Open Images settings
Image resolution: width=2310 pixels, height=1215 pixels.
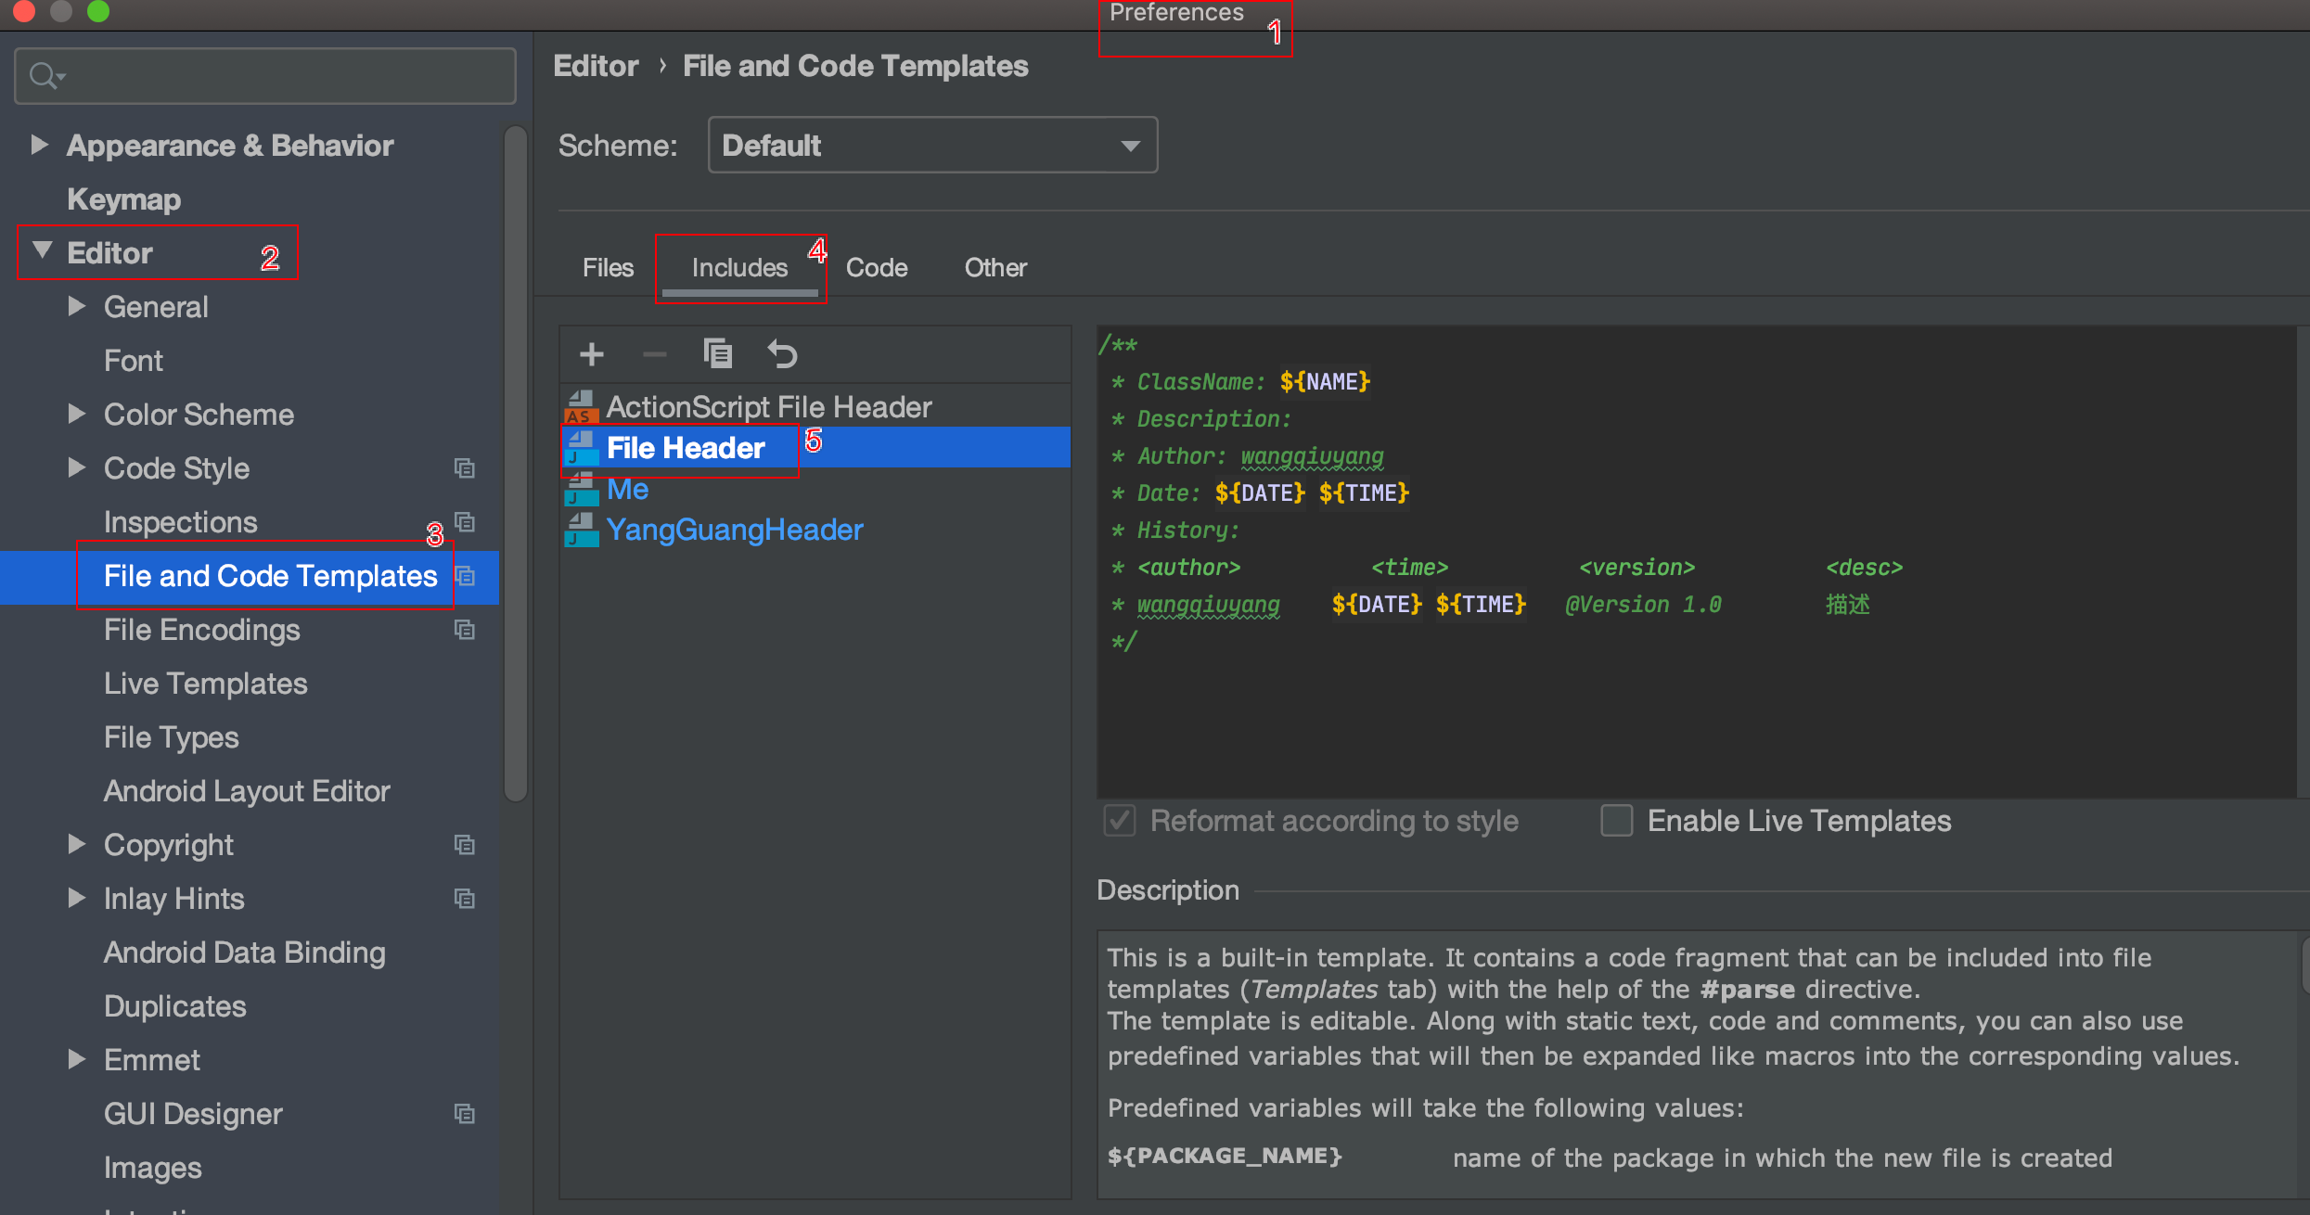[152, 1168]
